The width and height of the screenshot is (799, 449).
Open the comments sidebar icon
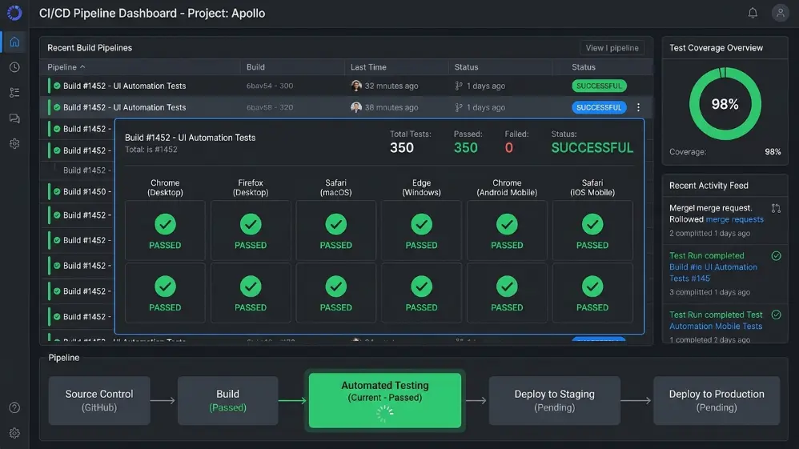coord(14,118)
